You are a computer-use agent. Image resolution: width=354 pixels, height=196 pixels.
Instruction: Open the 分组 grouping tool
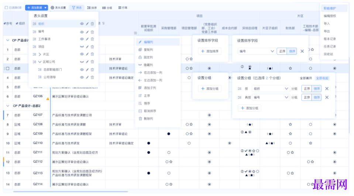click(x=107, y=8)
